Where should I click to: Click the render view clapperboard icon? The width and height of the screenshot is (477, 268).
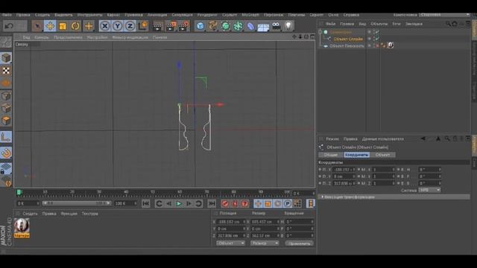157,26
